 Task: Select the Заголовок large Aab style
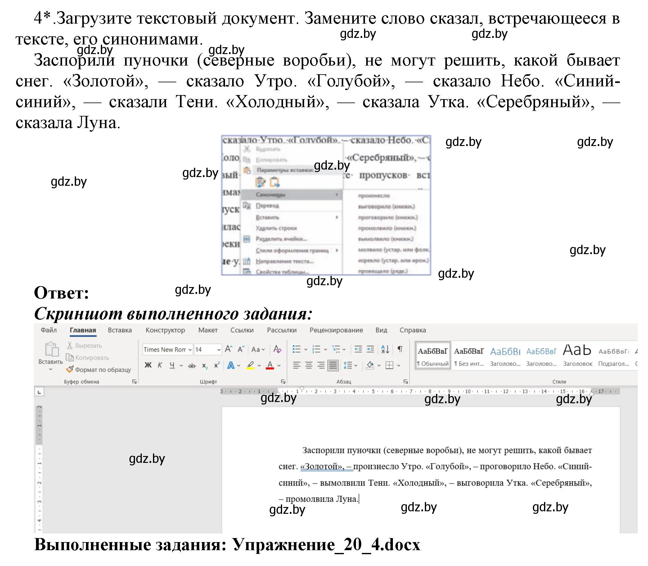[577, 356]
